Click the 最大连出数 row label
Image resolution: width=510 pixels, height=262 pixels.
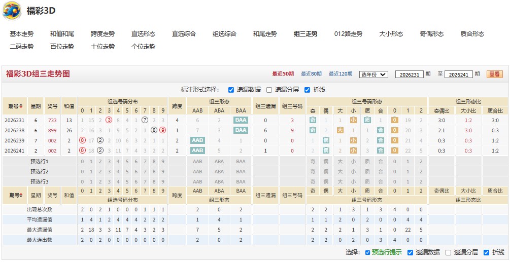[x=40, y=240]
